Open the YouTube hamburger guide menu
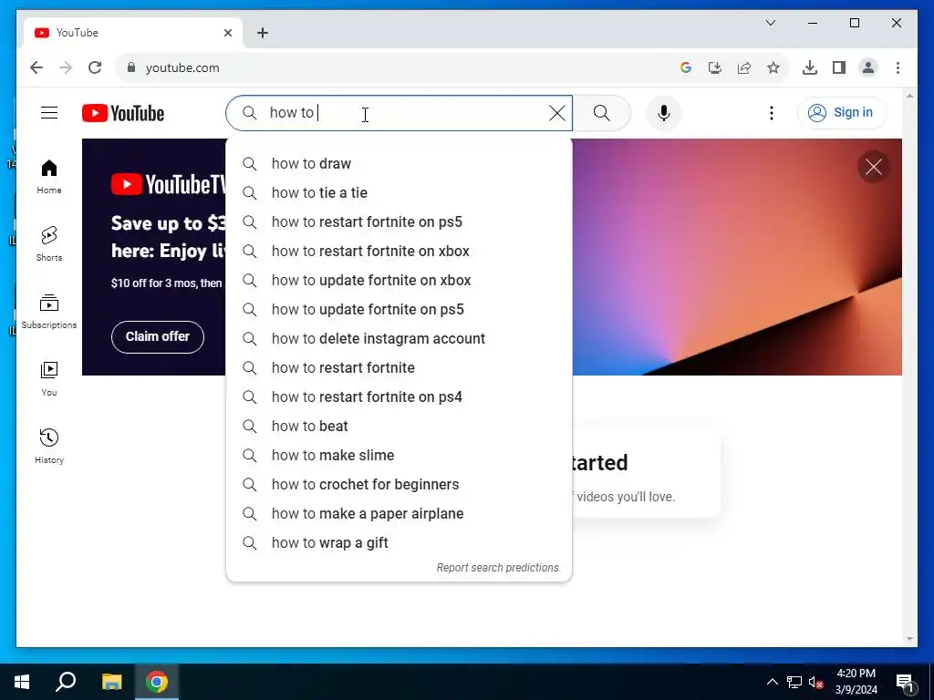934x700 pixels. [49, 112]
